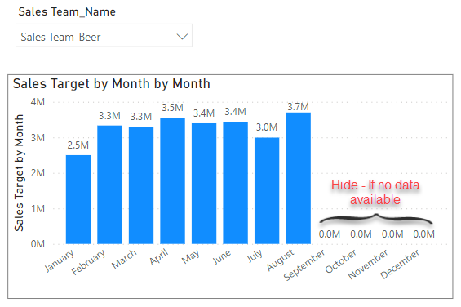This screenshot has width=461, height=307.
Task: Click the vertical Sales Target by Month axis title
Action: point(19,173)
